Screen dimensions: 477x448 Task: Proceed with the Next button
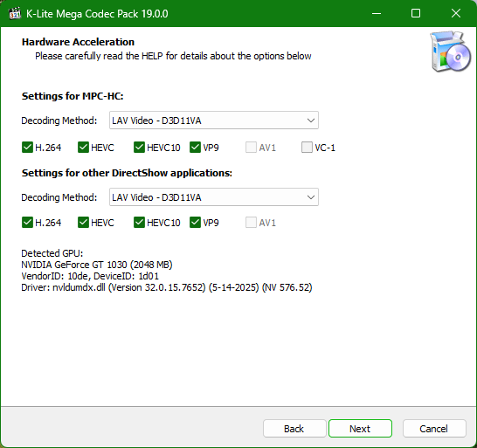click(x=360, y=429)
